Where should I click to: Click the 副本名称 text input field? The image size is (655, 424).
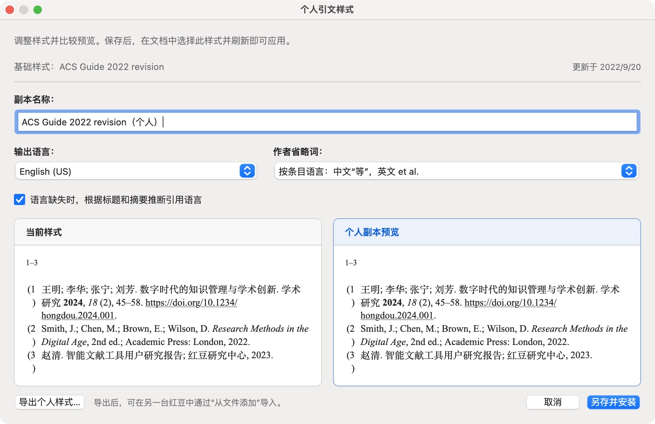(327, 122)
